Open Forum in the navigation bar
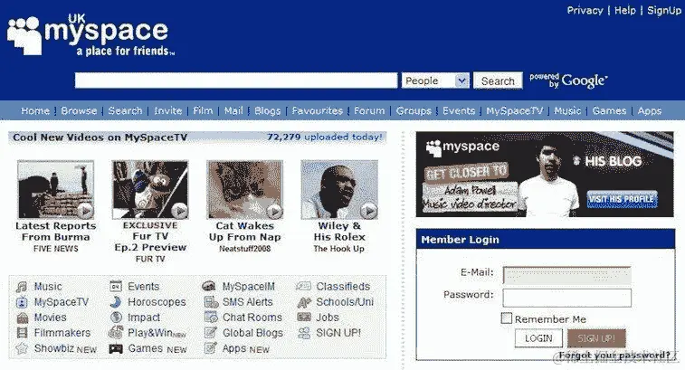This screenshot has width=685, height=370. 369,111
